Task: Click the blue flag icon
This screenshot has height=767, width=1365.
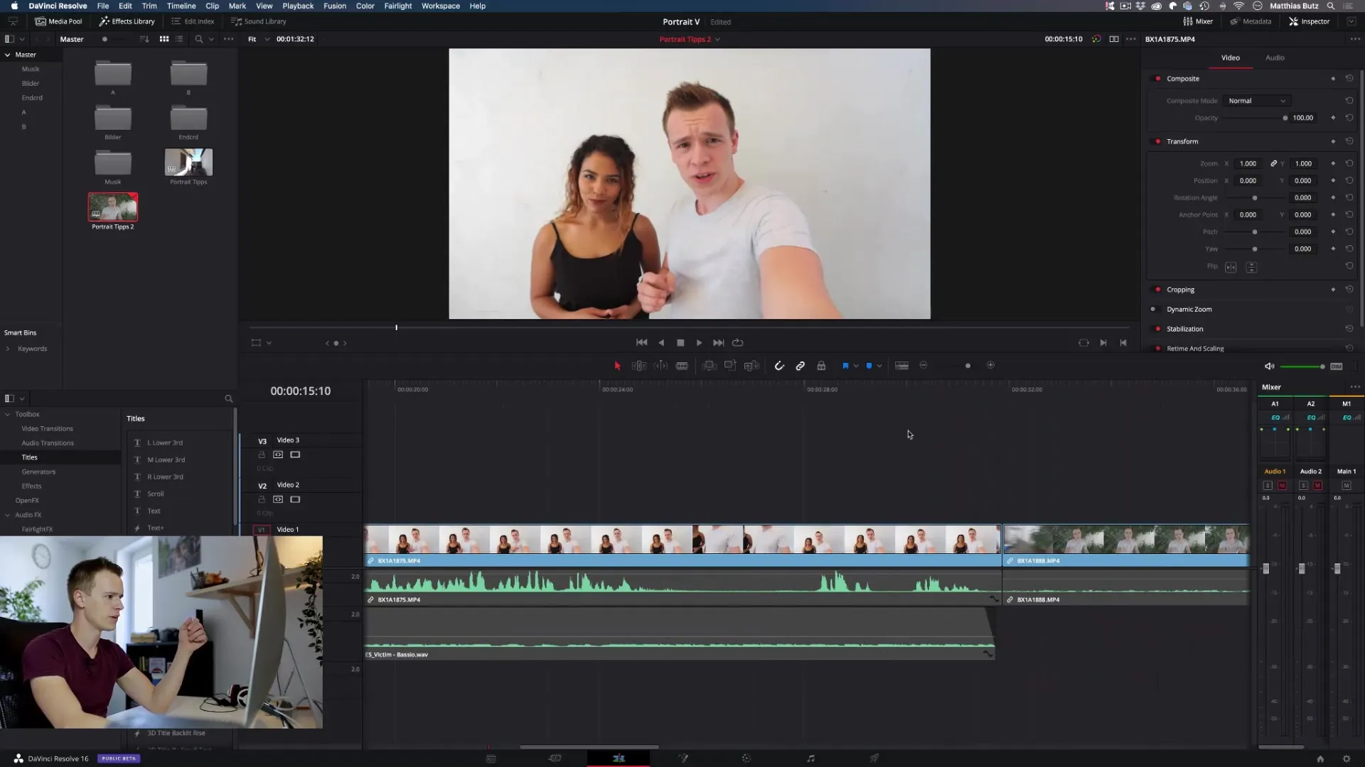Action: tap(845, 366)
